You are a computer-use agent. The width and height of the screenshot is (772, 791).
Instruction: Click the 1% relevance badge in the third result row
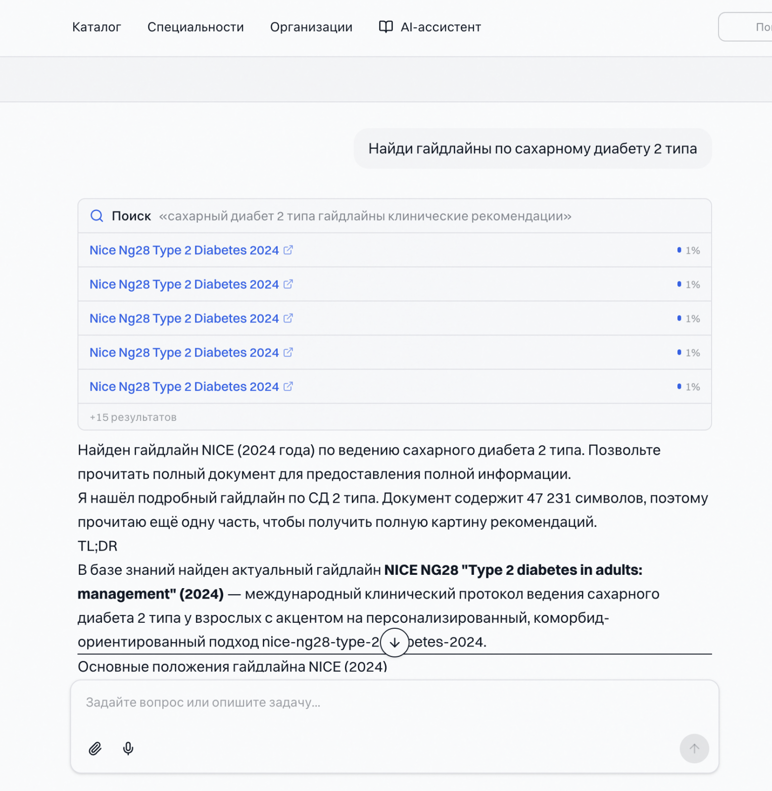[688, 319]
